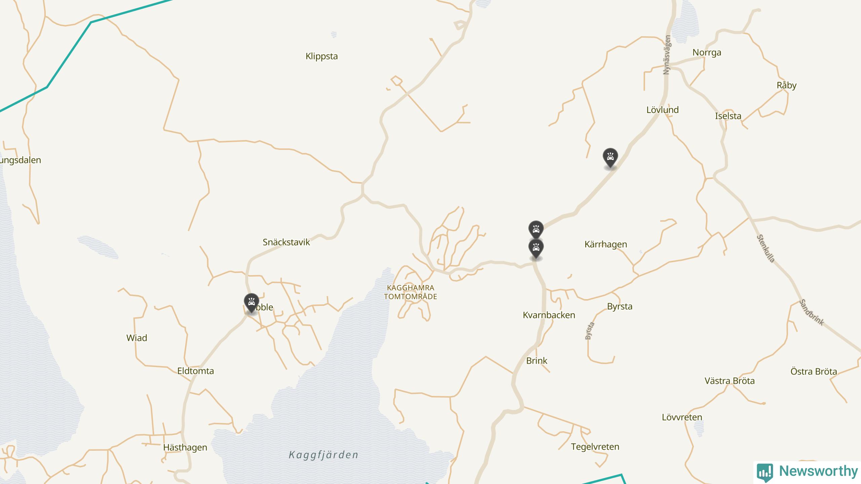Select the Kaggfjärden water label
Screen dimensions: 861x484
coord(324,455)
